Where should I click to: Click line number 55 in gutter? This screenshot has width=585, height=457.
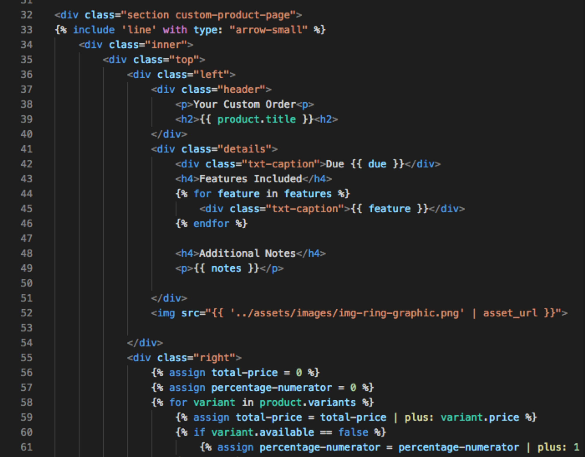coord(26,358)
